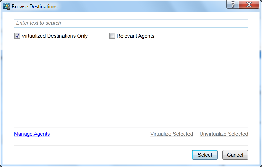Enable the Relevant Agents checkbox
The height and width of the screenshot is (167, 262).
[112, 36]
